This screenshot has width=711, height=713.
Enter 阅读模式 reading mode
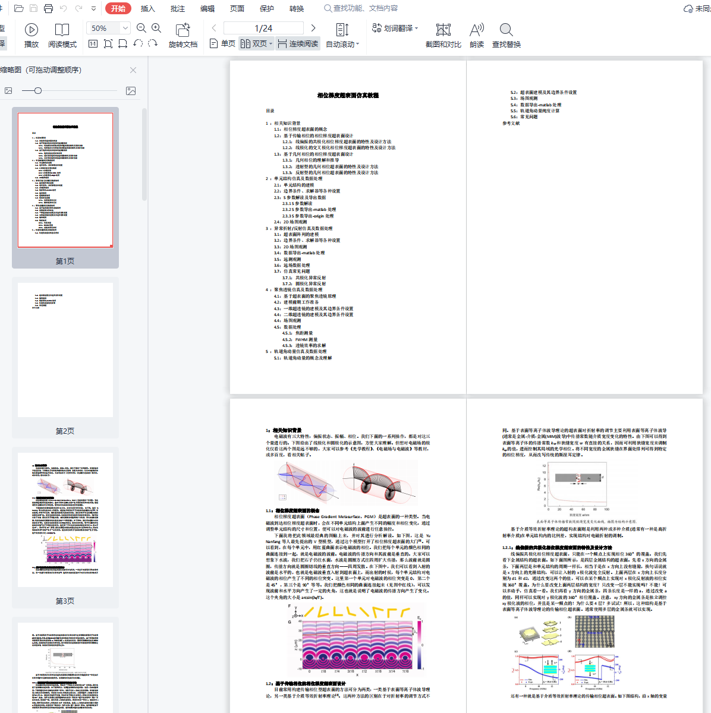[62, 35]
